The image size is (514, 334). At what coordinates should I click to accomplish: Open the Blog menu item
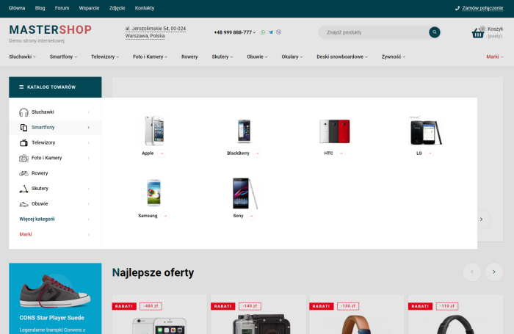coord(40,7)
